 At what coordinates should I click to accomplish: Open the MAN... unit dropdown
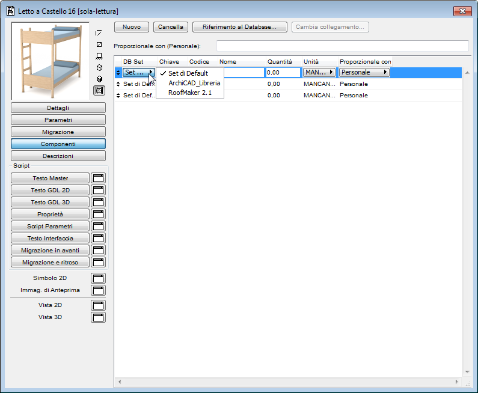pos(319,73)
